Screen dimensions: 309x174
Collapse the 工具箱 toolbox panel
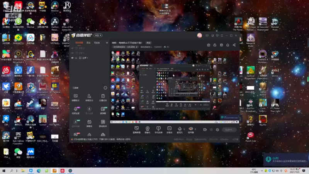105,88
